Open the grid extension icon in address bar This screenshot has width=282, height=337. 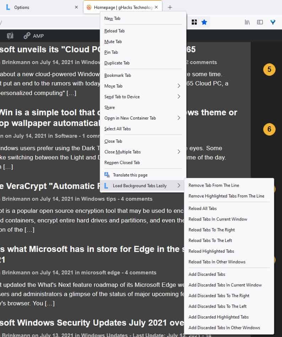click(x=194, y=22)
